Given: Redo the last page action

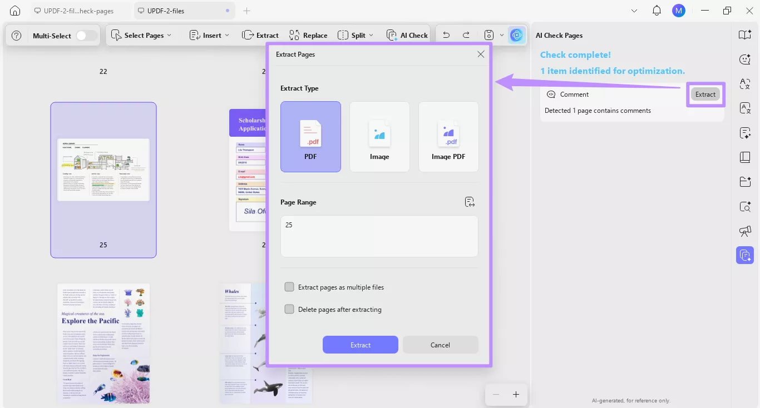Looking at the screenshot, I should tap(466, 35).
